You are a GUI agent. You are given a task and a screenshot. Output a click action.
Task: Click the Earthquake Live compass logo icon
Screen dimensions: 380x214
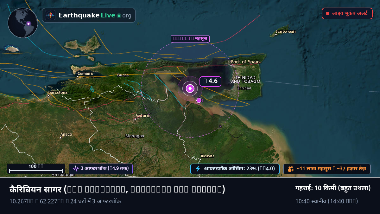point(50,15)
